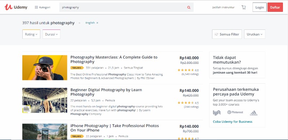
Task: Expand the Durasi filter dropdown
Action: 51,34
